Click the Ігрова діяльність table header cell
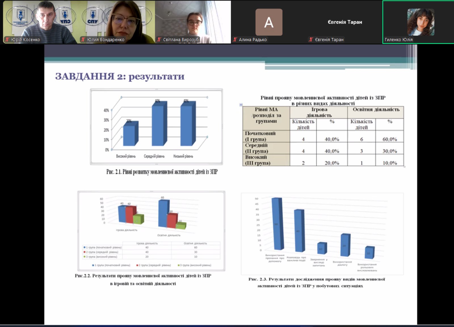The image size is (454, 327). (319, 112)
